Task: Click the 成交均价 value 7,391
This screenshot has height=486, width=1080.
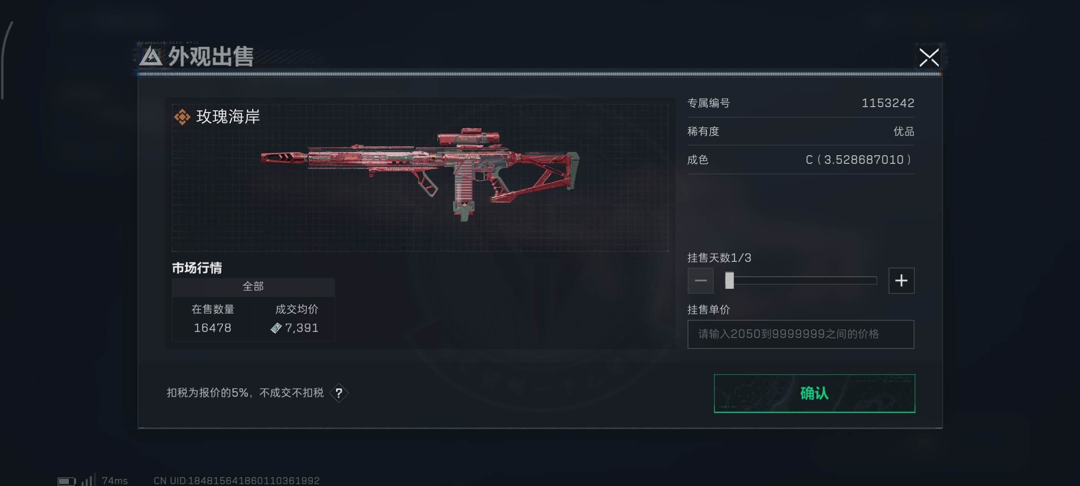Action: [x=302, y=328]
